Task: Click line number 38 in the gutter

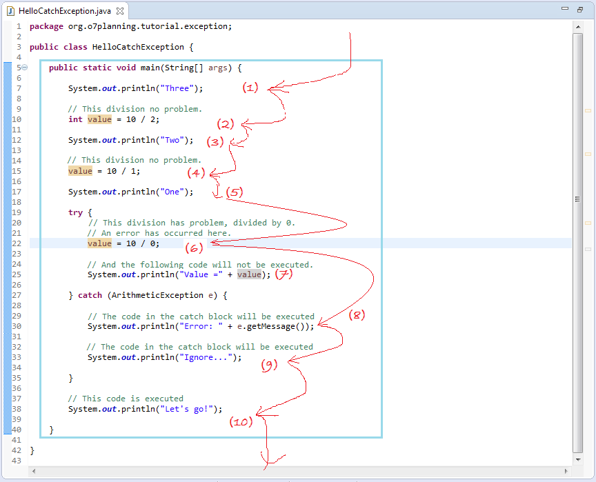Action: tap(17, 409)
